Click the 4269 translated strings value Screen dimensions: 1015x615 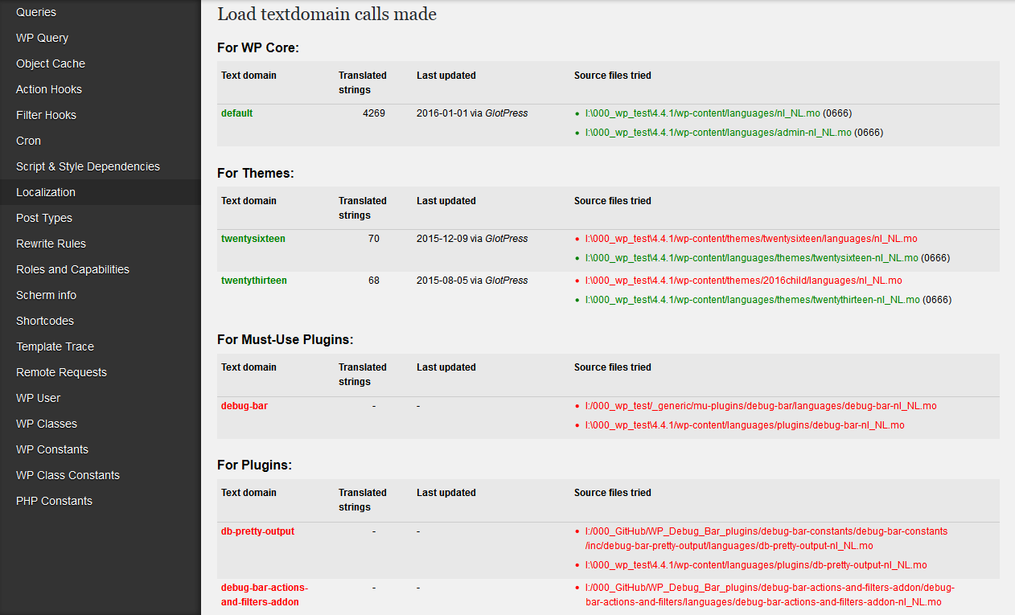[x=374, y=113]
